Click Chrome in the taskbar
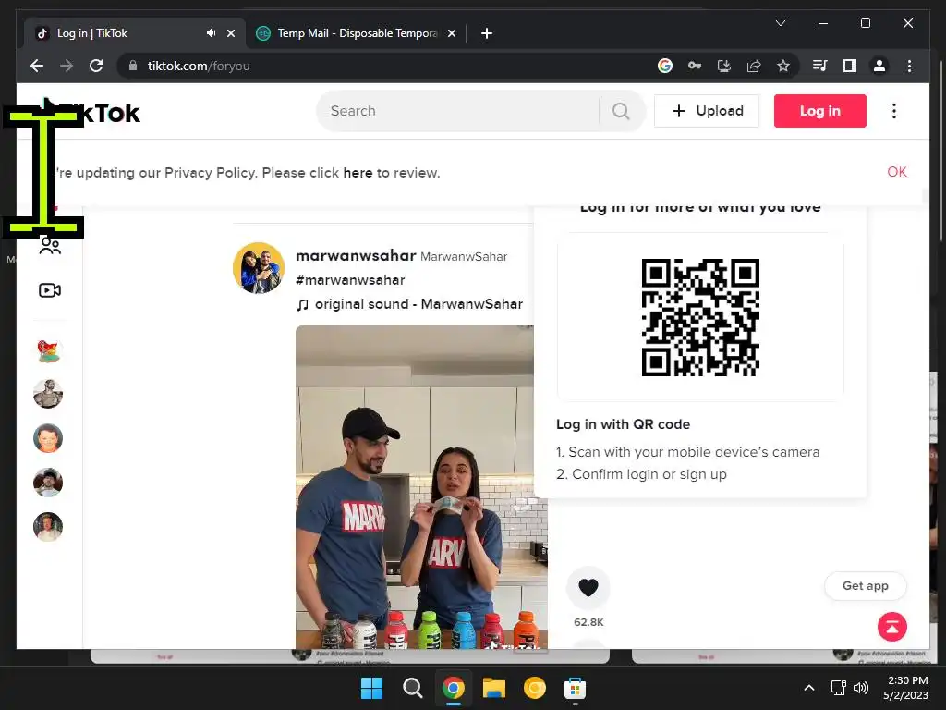Viewport: 946px width, 710px height. (x=453, y=688)
